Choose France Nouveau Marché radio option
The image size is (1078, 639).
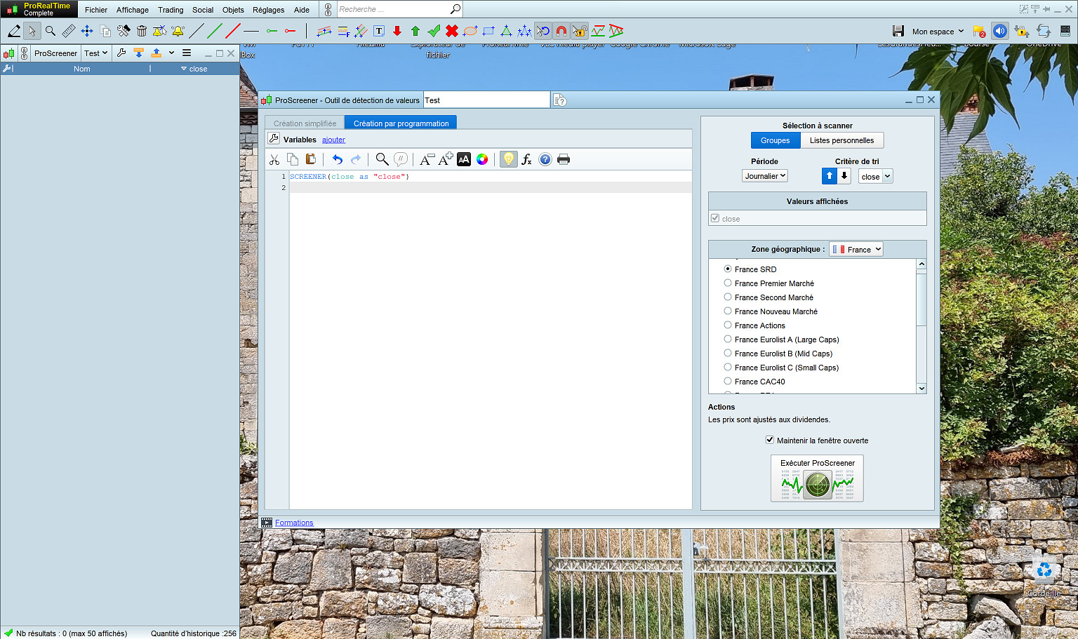pyautogui.click(x=728, y=311)
